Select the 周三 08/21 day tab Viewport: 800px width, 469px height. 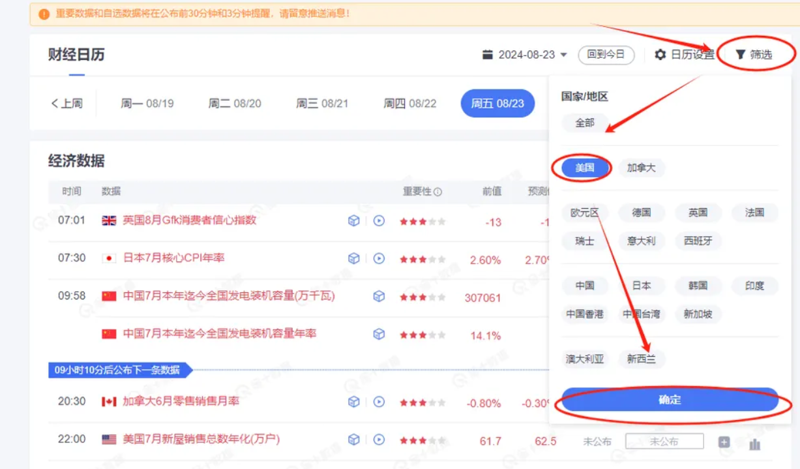pos(322,103)
